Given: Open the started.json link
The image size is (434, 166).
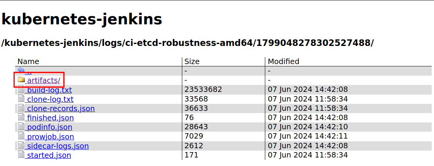Looking at the screenshot, I should pyautogui.click(x=49, y=155).
